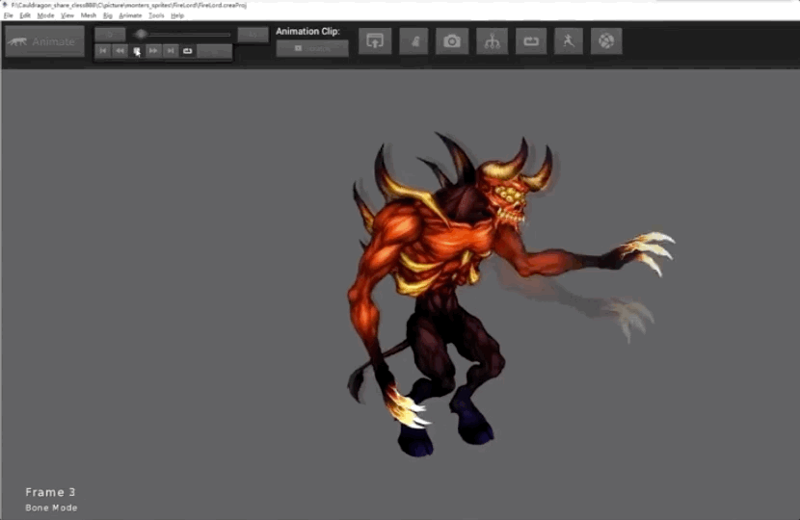Click the export upload window icon
800x520 pixels.
point(375,41)
